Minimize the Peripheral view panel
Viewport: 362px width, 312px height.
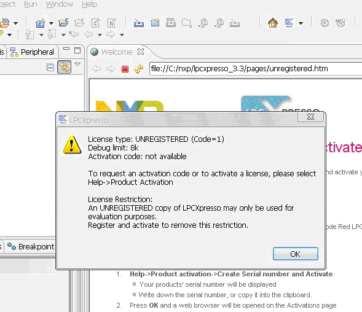66,49
